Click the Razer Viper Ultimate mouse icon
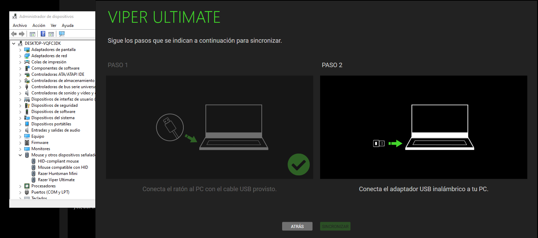 (x=33, y=180)
